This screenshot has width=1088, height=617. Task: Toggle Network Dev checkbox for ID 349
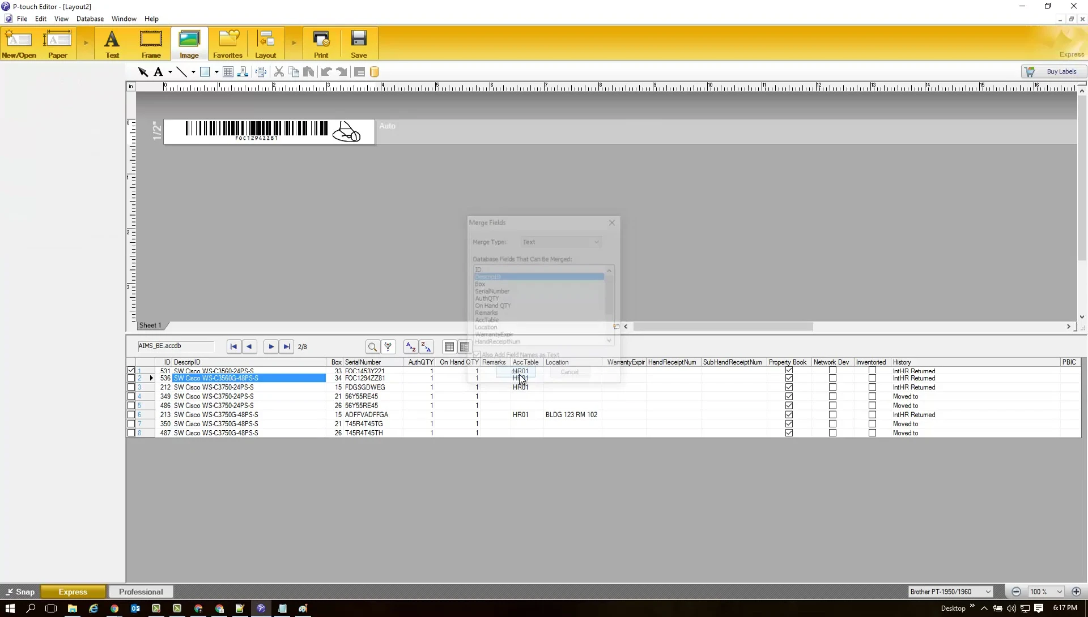coord(832,397)
